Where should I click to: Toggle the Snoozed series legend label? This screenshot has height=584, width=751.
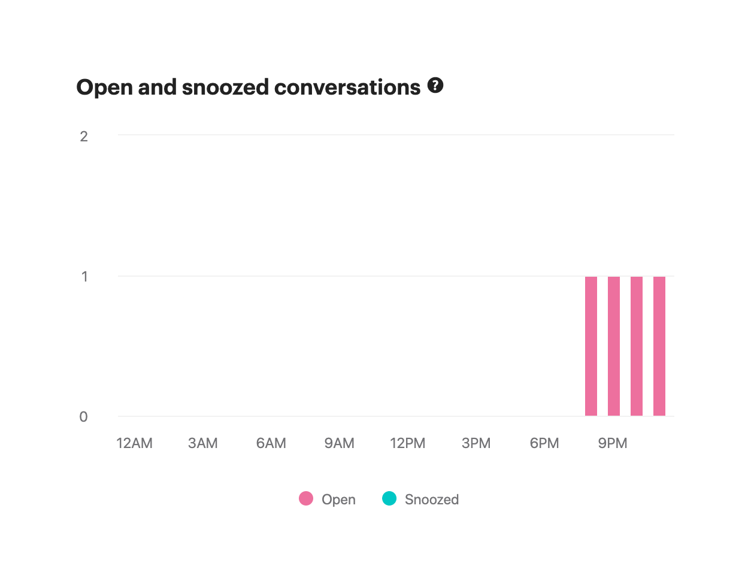click(x=431, y=500)
